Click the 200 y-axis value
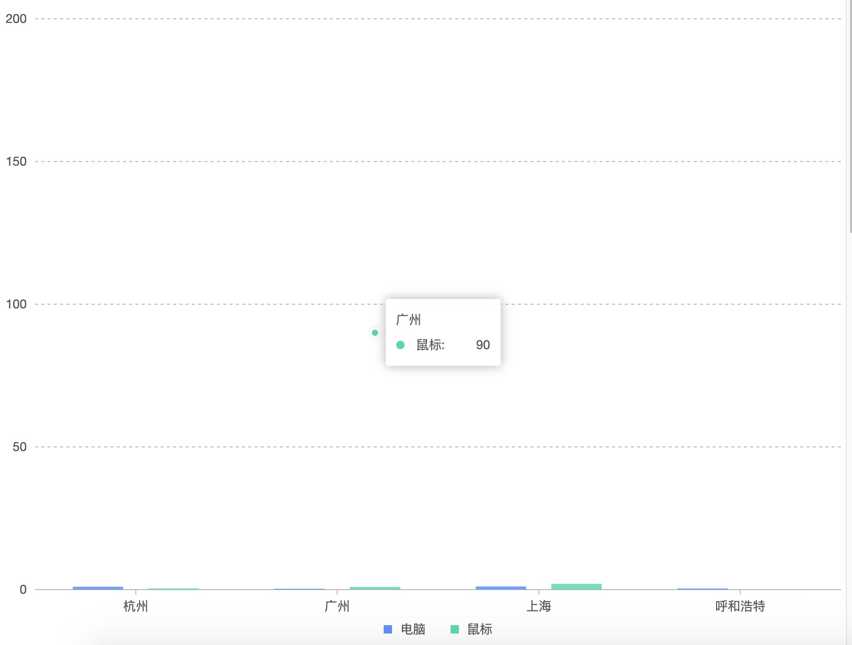 click(16, 19)
